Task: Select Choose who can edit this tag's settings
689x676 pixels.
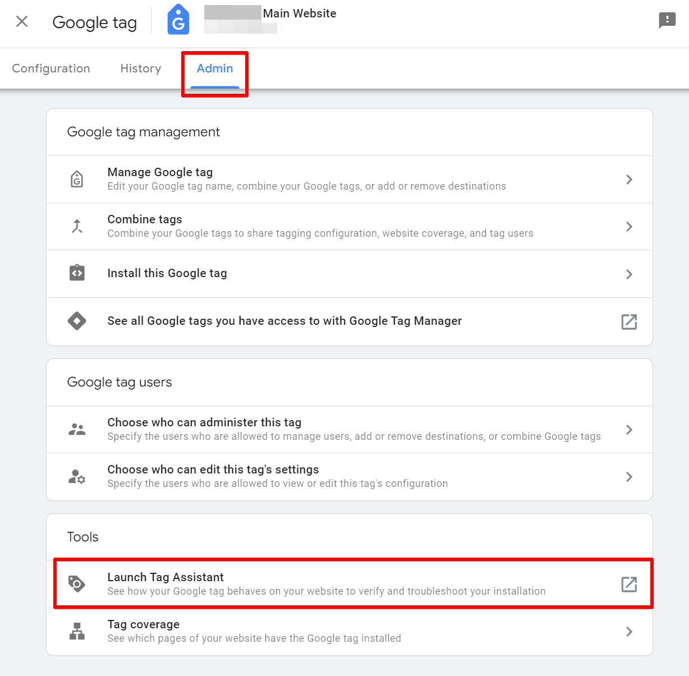Action: [213, 469]
